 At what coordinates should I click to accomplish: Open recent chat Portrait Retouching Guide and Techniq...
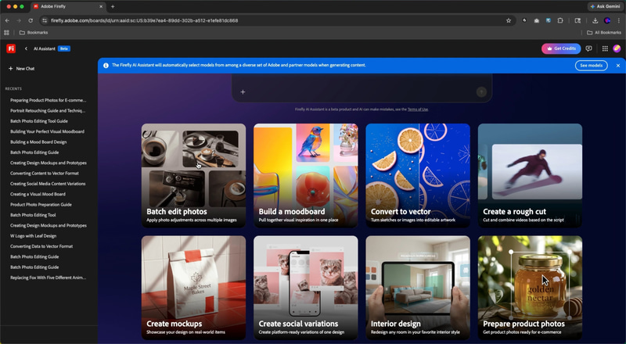(48, 111)
